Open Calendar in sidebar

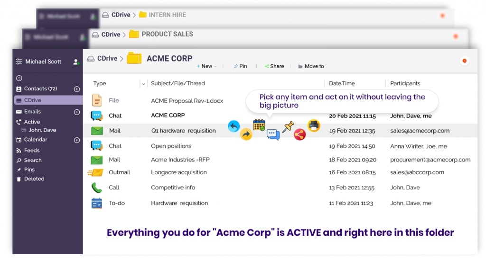[x=36, y=140]
